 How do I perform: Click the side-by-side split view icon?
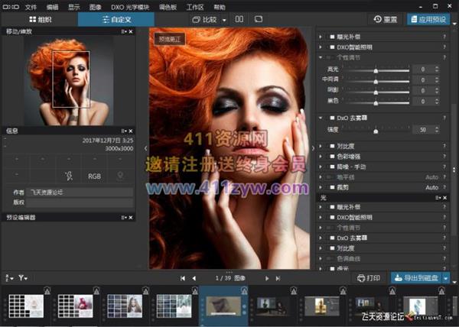coord(239,18)
